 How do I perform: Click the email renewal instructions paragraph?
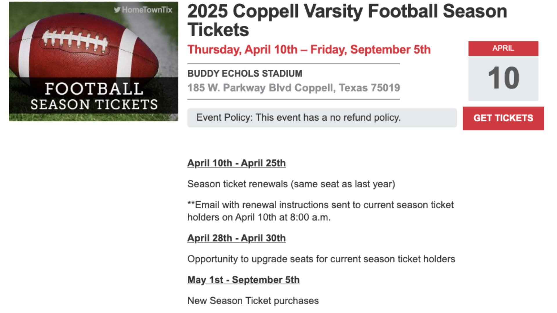pos(320,211)
